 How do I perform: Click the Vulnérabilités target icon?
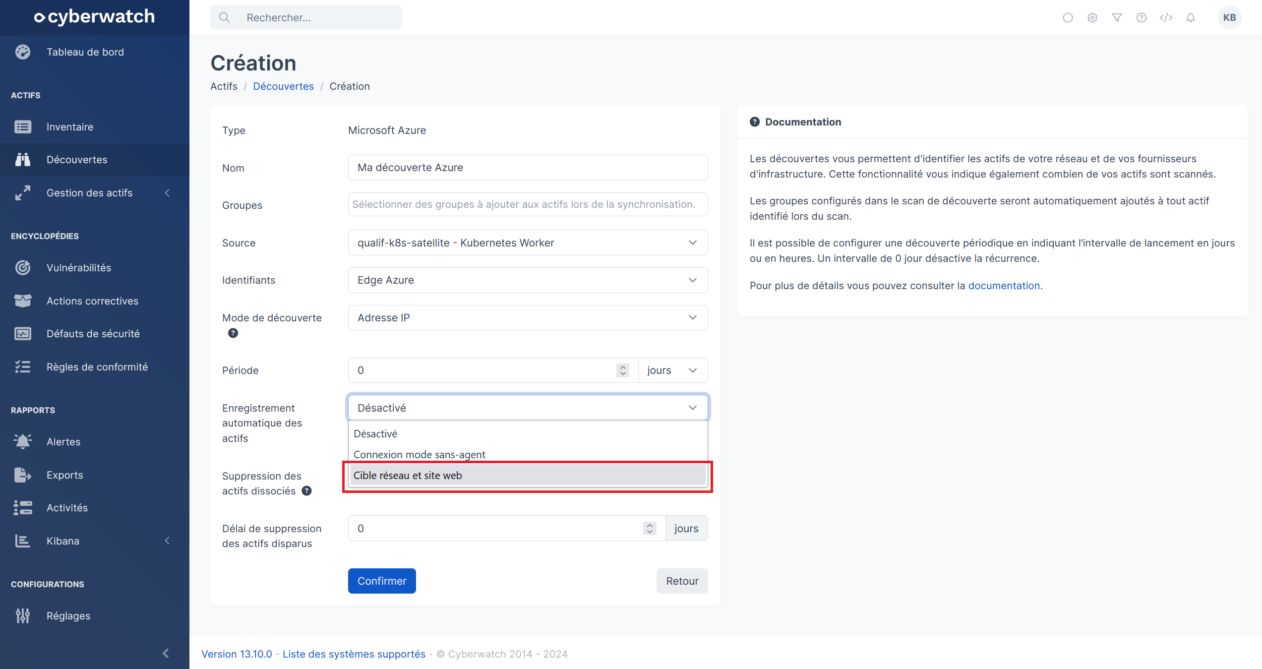point(23,268)
